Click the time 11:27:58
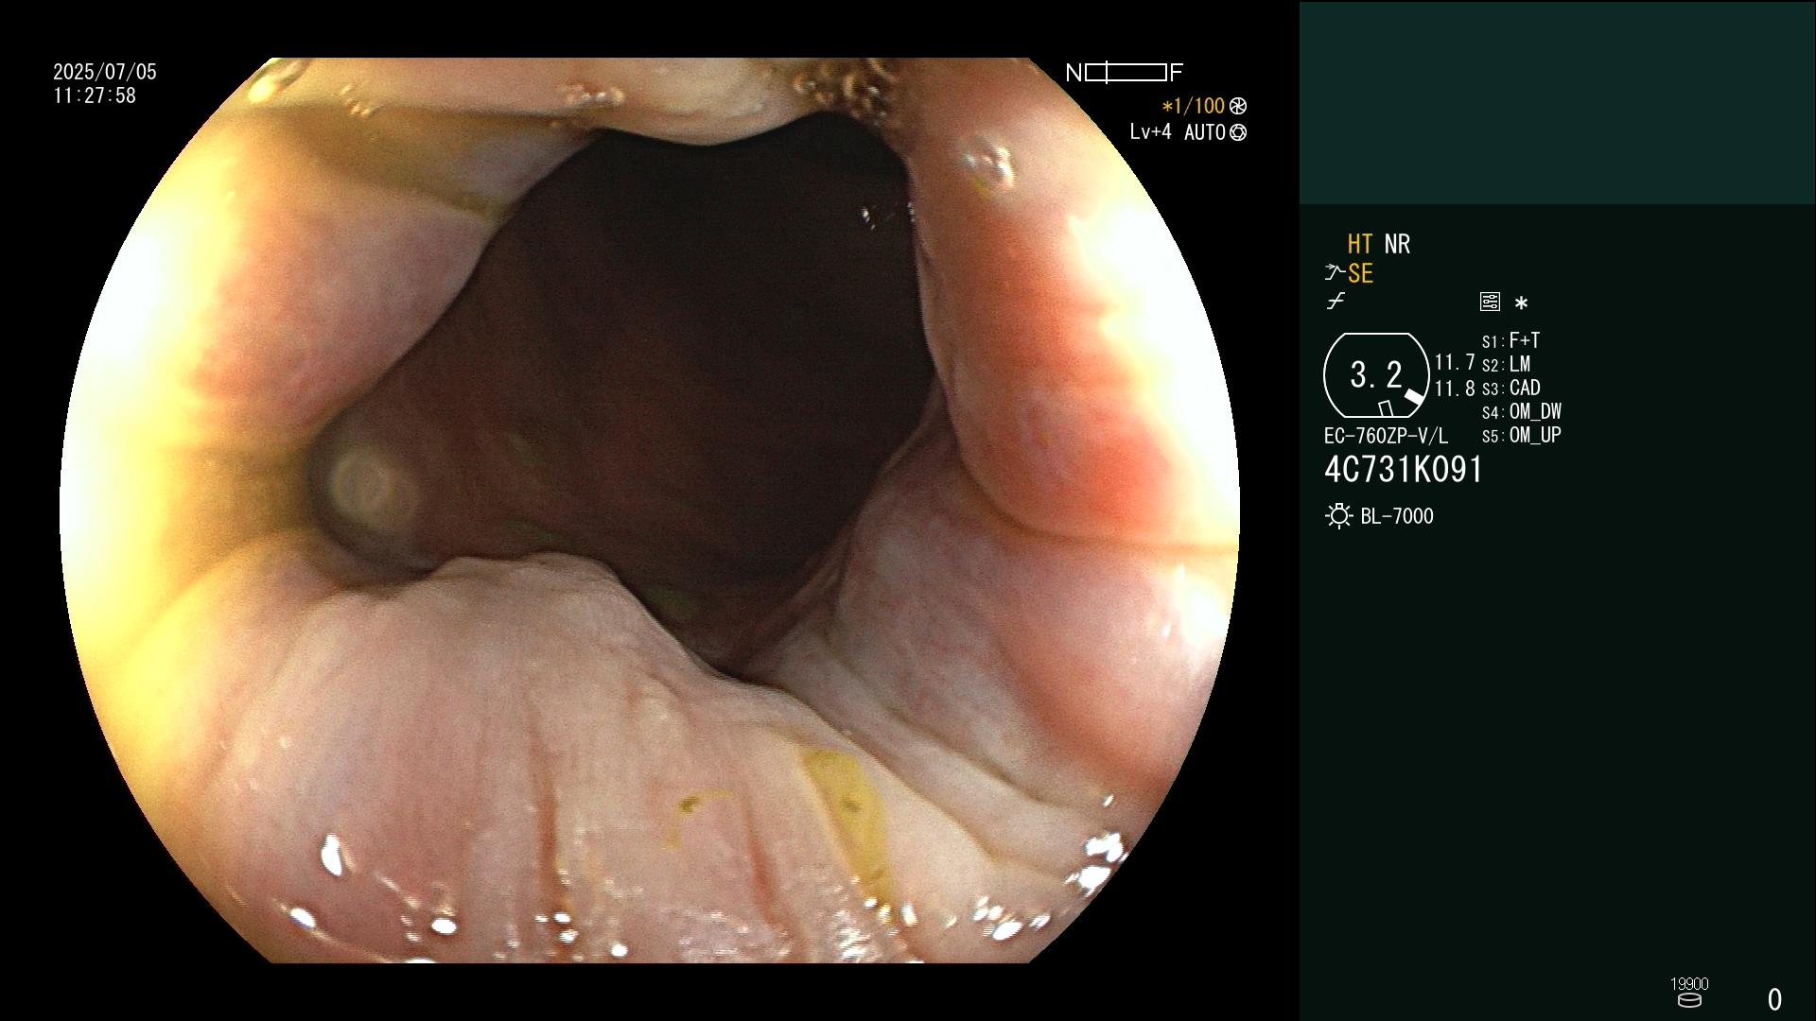This screenshot has width=1816, height=1021. 95,95
